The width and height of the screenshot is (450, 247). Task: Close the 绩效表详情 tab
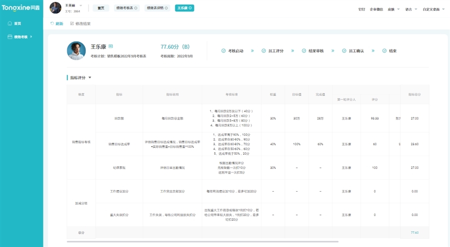click(165, 8)
